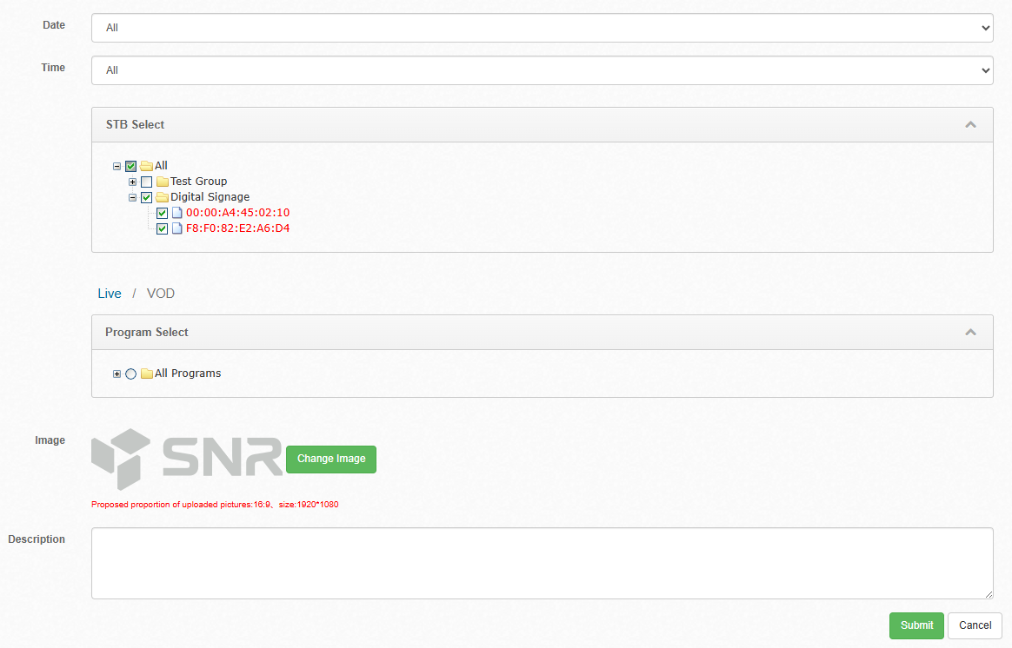
Task: Check the Test Group checkbox
Action: (x=147, y=182)
